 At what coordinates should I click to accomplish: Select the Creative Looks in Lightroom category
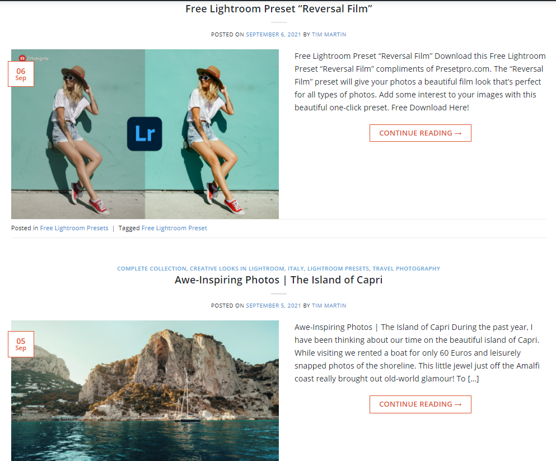[237, 268]
